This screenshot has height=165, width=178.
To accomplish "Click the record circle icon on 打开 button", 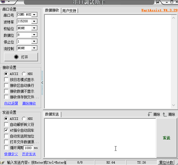I will point(16,57).
